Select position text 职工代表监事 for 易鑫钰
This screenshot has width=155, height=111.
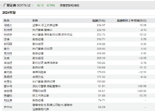[41, 96]
